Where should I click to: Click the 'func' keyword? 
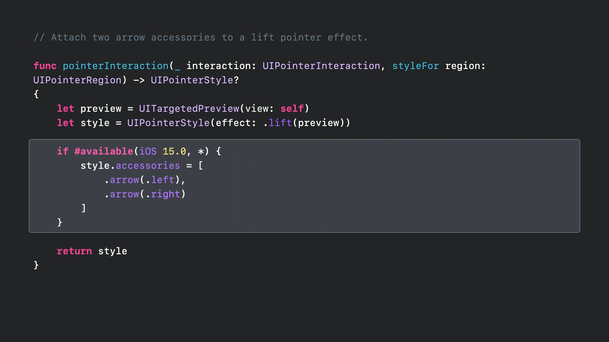click(x=45, y=66)
